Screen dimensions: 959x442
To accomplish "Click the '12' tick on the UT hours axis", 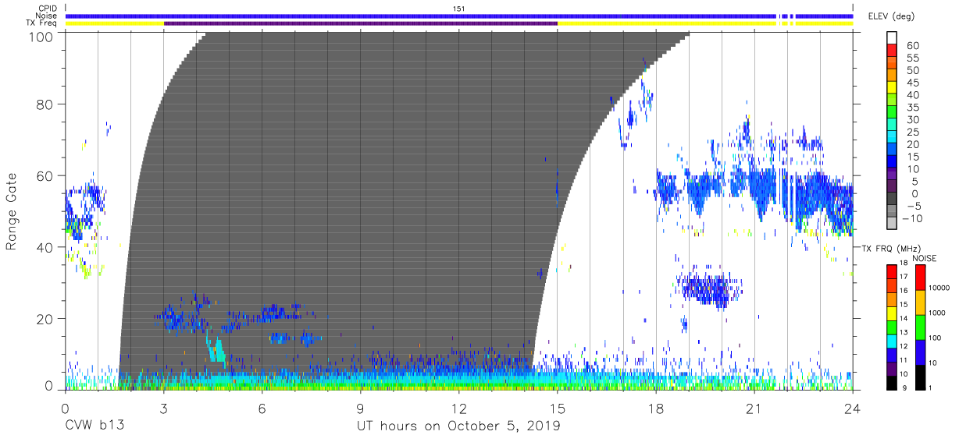I will point(459,408).
